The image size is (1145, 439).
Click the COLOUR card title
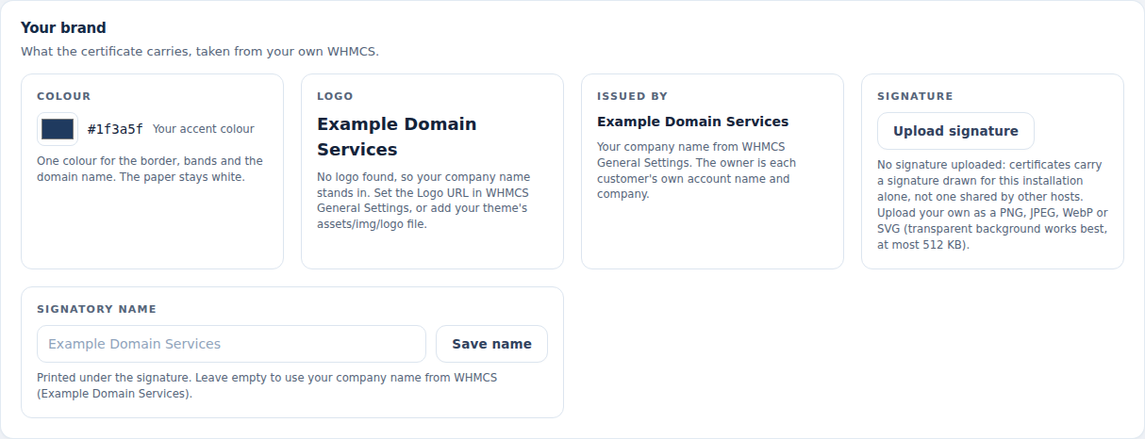click(64, 96)
